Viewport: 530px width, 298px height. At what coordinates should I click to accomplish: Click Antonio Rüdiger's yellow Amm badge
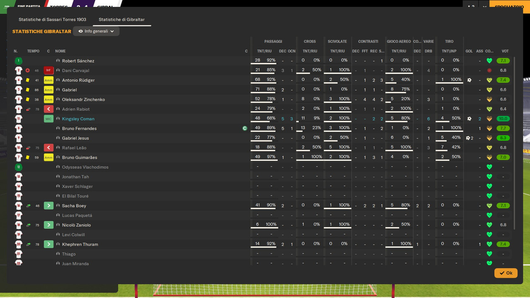click(x=48, y=80)
